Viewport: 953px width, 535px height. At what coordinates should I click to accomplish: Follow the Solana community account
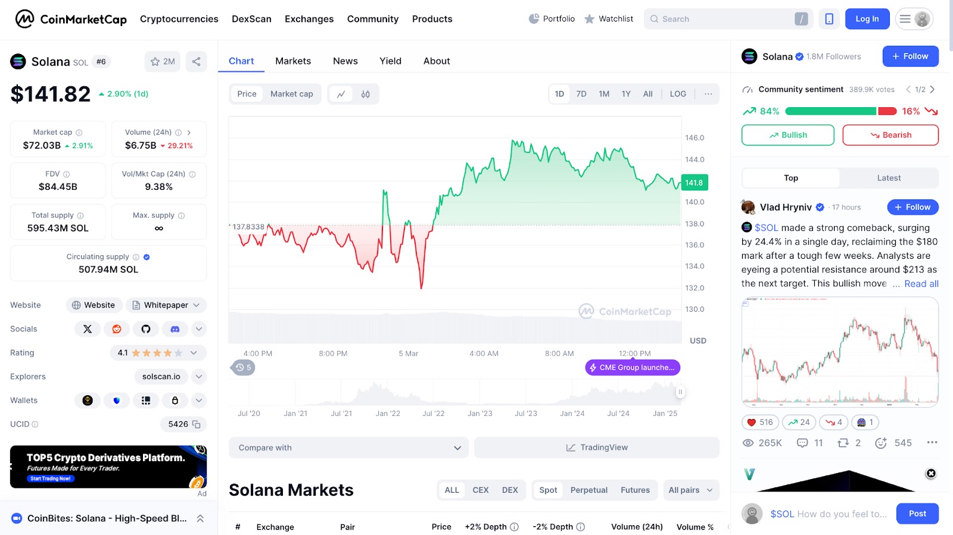point(910,57)
